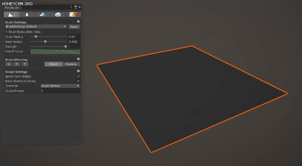302x166 pixels.
Task: Open Brush Mirroring help icon
Action: coord(78,59)
